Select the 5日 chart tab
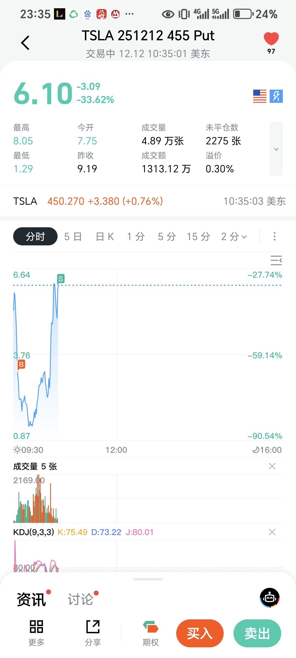Screen dimensions: 296x658 click(x=73, y=237)
